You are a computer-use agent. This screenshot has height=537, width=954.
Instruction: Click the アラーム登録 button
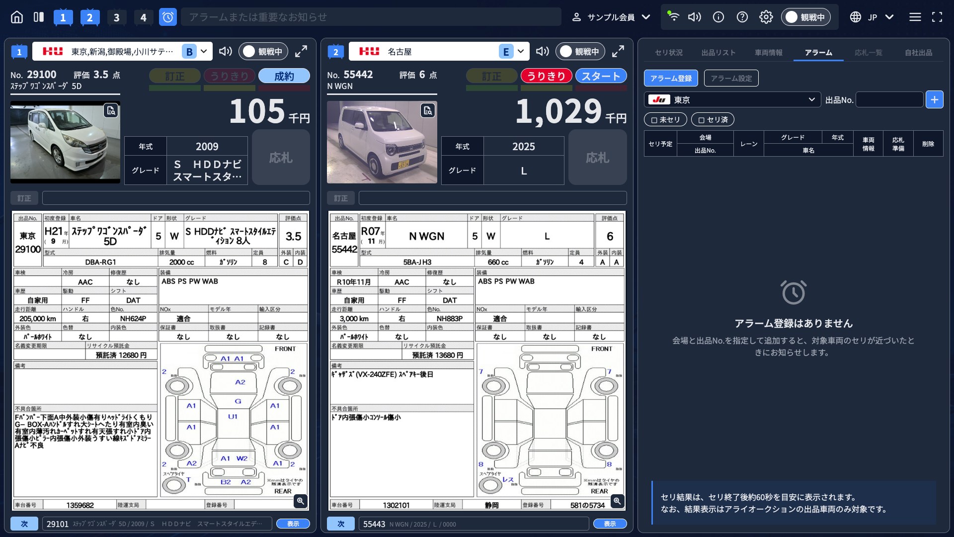[x=671, y=78]
